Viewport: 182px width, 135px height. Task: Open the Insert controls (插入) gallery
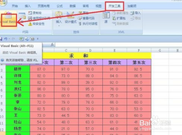coord(59,19)
